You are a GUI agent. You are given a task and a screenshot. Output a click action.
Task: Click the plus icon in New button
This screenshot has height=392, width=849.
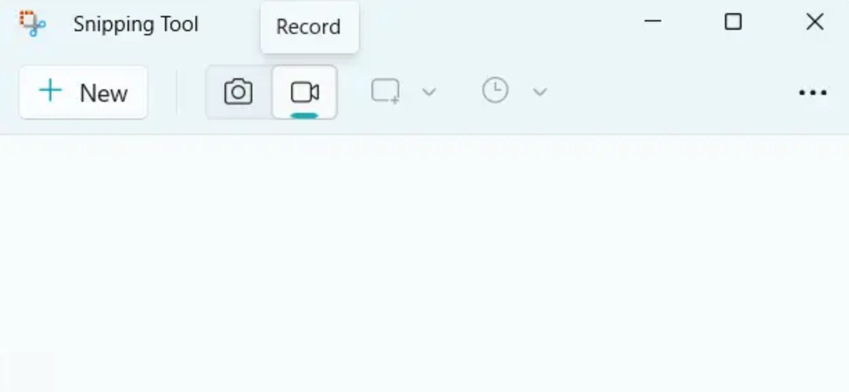[51, 91]
